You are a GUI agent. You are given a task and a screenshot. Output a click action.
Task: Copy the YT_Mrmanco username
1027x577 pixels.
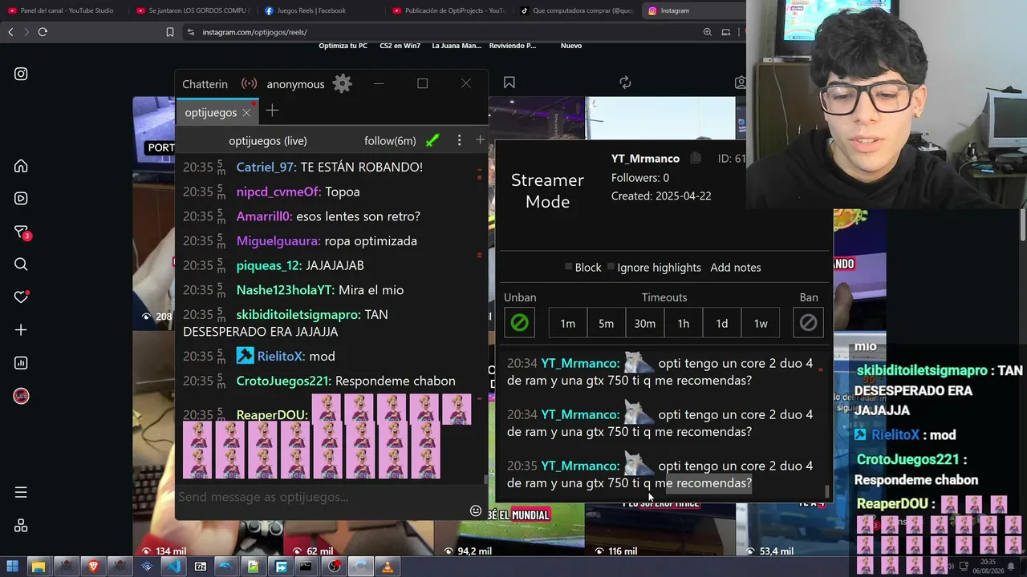(696, 159)
